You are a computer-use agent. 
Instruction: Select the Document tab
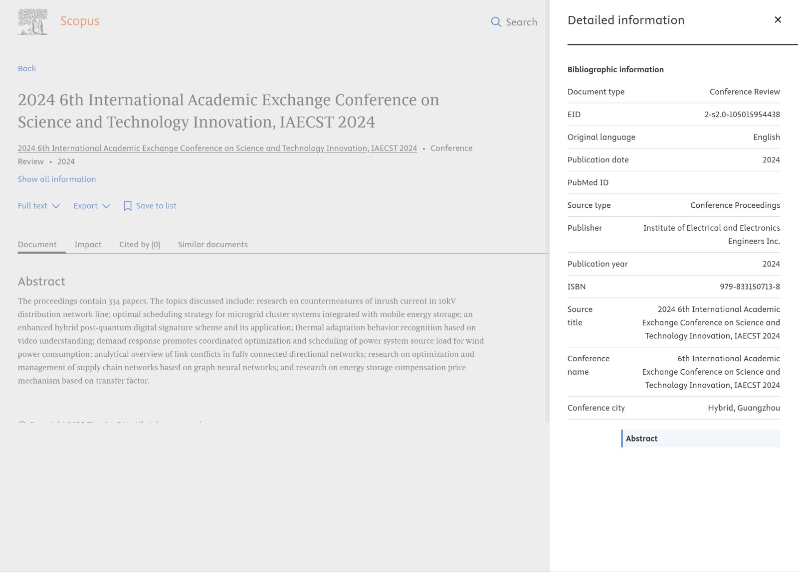(37, 245)
